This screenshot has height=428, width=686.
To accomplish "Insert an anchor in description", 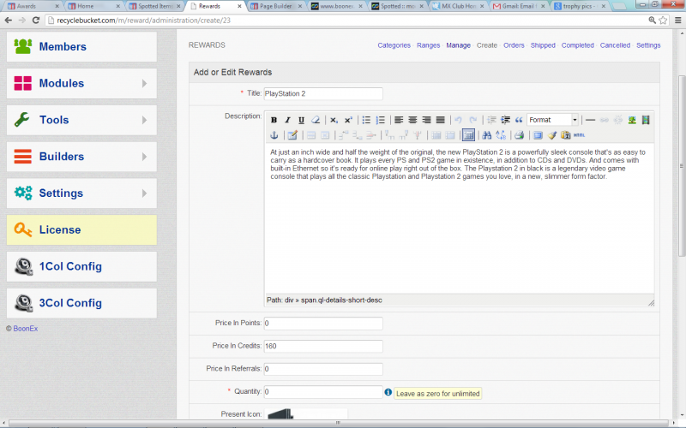I will [x=274, y=135].
